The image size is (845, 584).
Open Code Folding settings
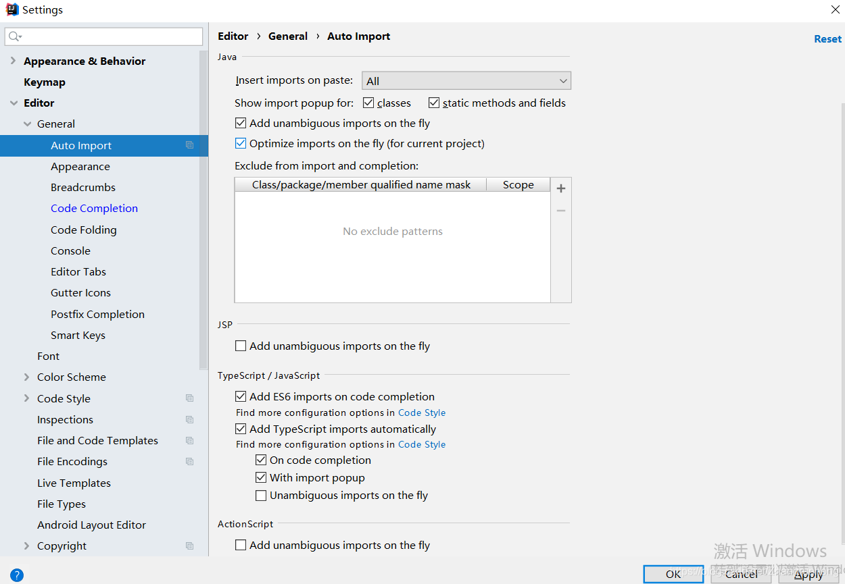(84, 230)
